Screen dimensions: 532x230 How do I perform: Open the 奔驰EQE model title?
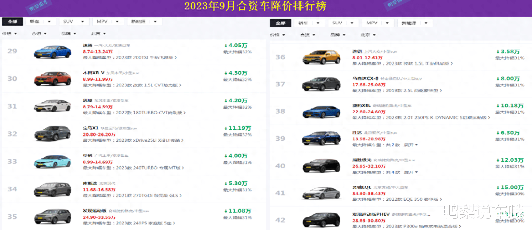[362, 187]
